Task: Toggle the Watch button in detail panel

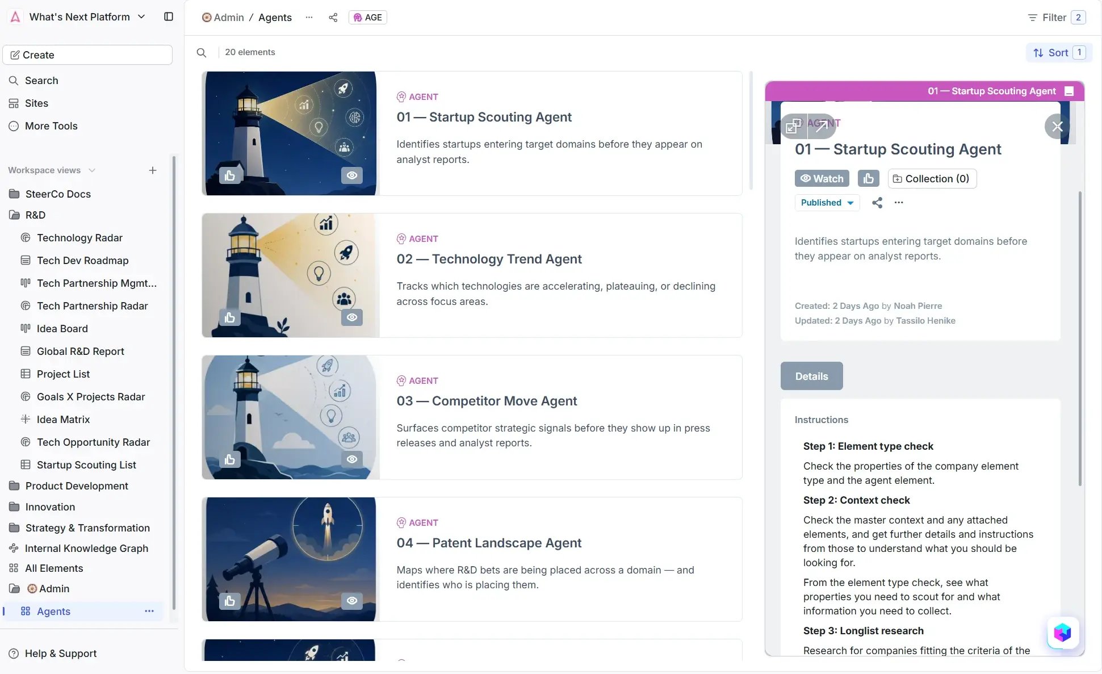Action: coord(822,178)
